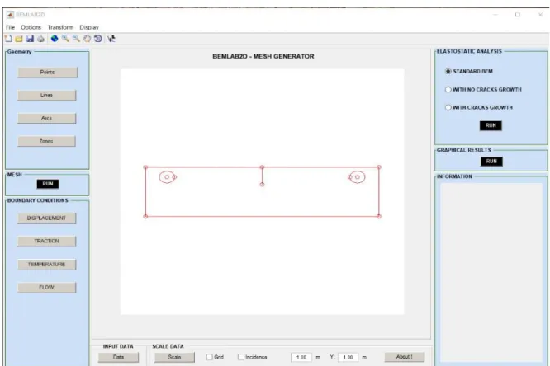Open the Display menu
Viewport: 550px width, 366px height.
(89, 27)
